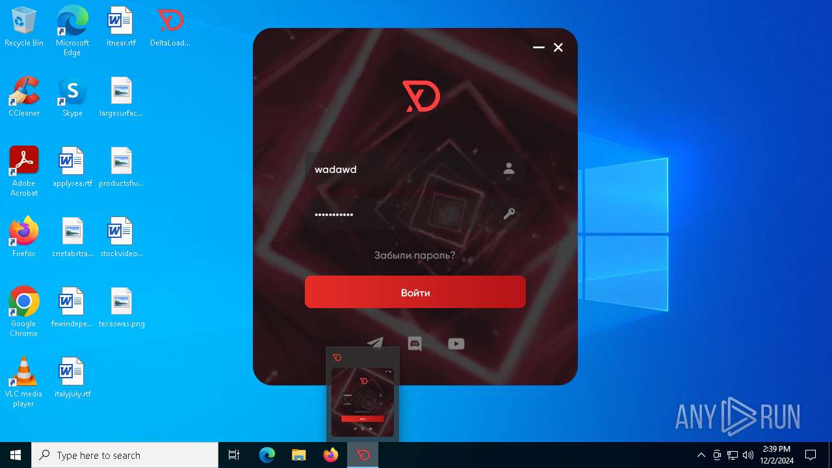Minimize the DeltaLoader login window
Screen dimensions: 832x468
point(539,47)
